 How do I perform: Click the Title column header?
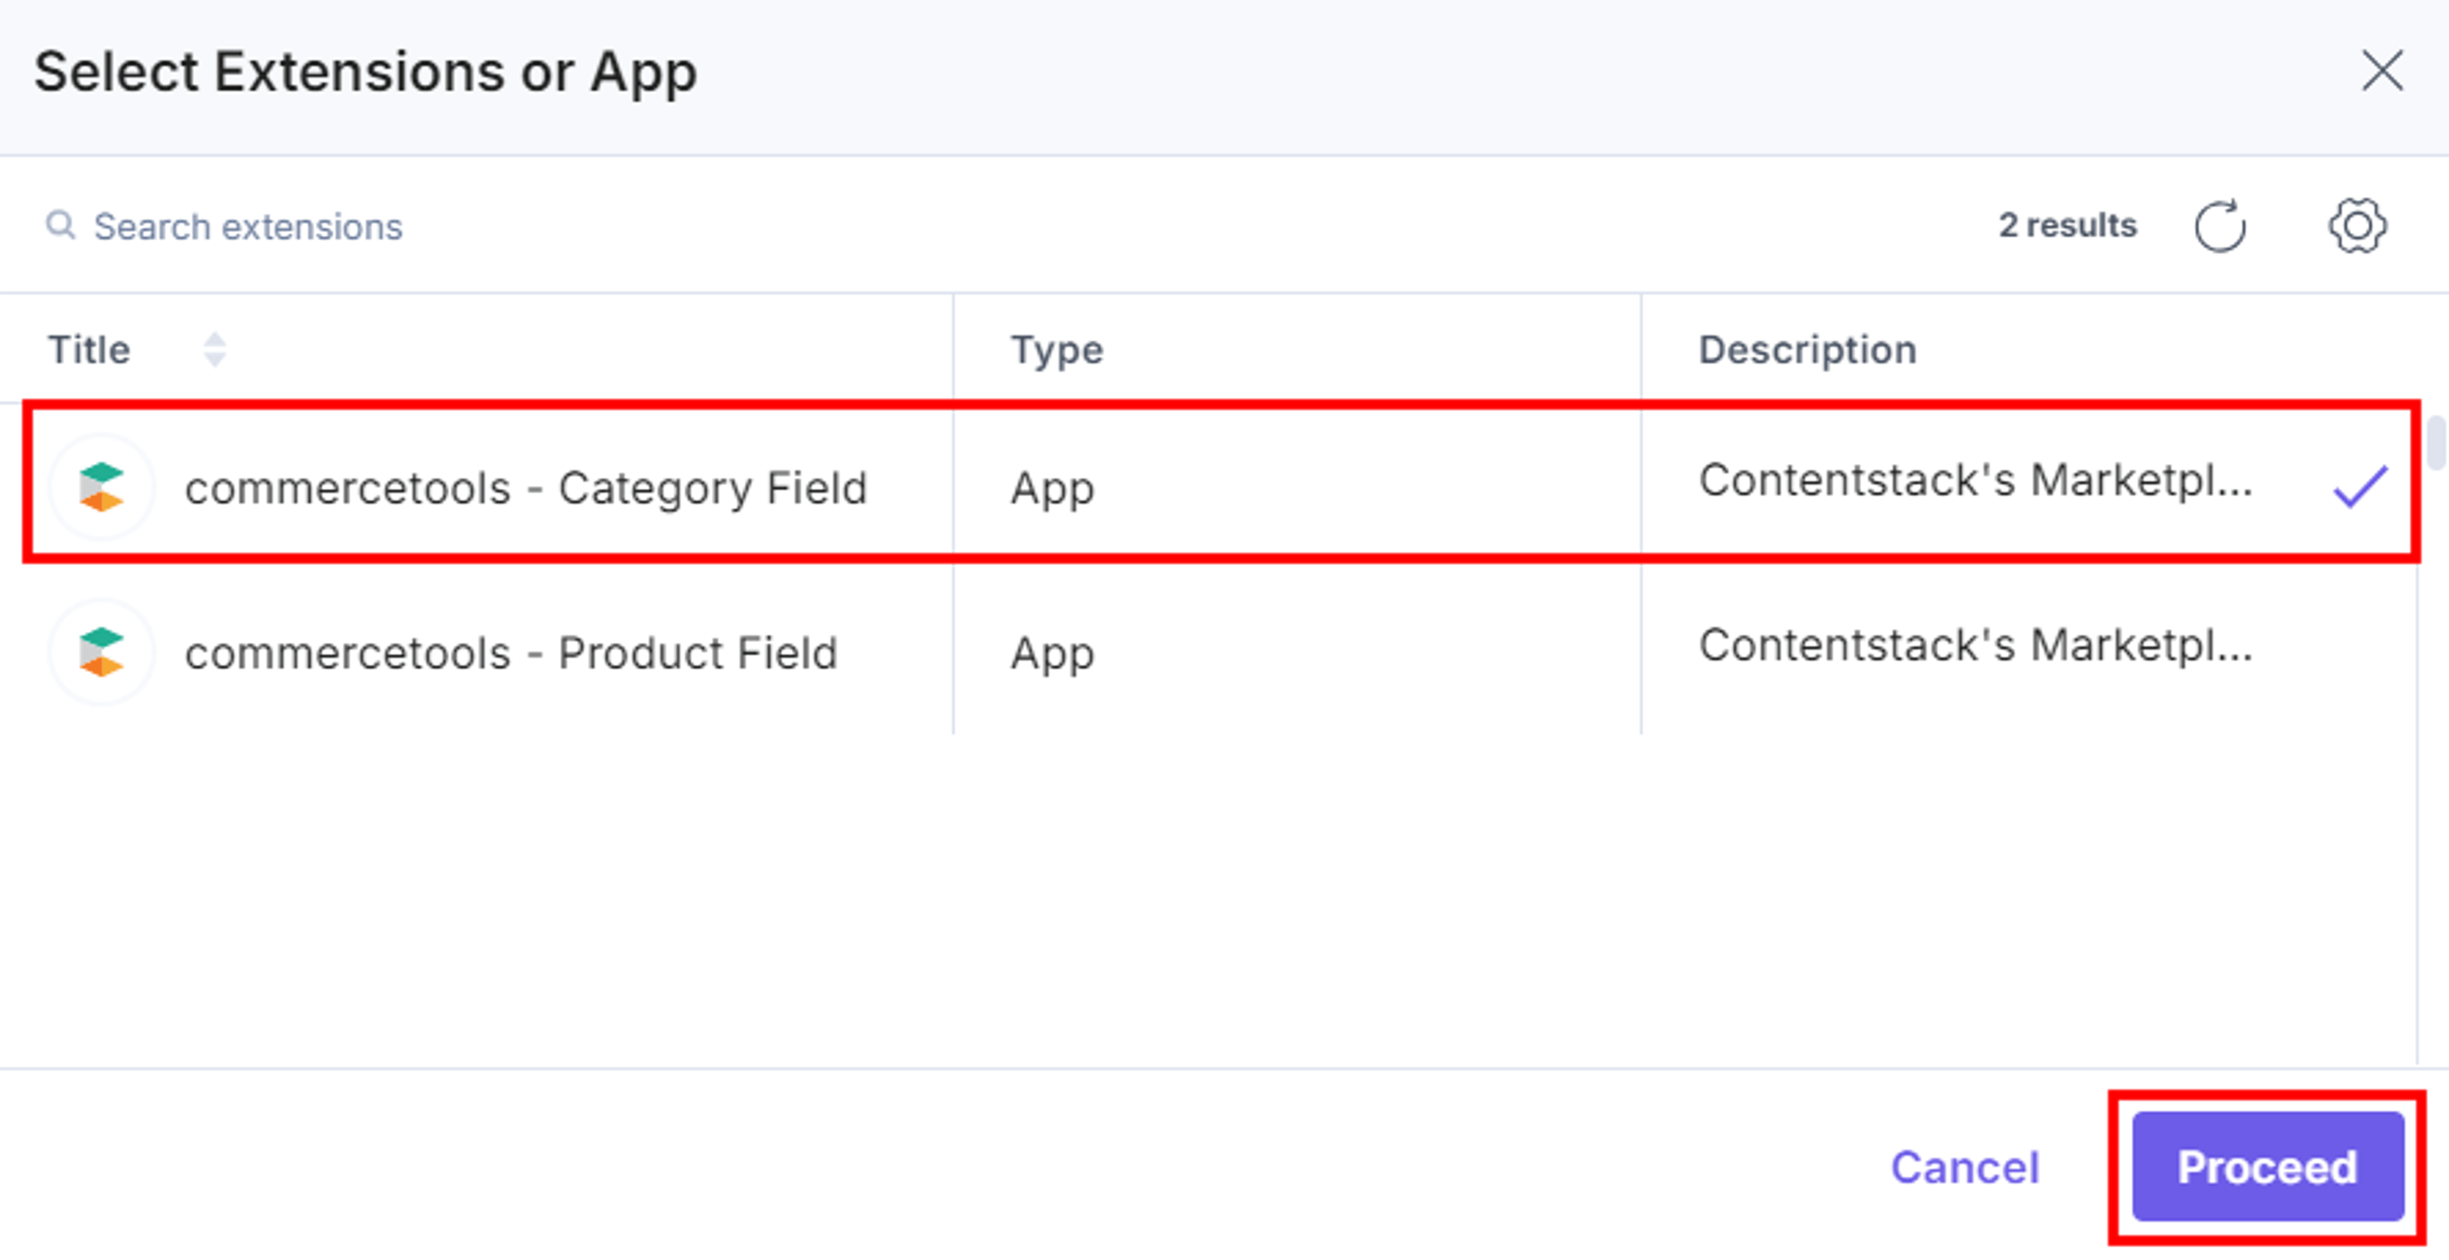coord(89,349)
